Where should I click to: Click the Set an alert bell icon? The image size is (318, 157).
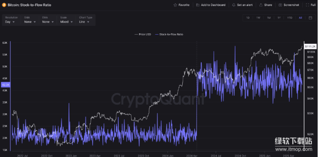(x=234, y=5)
